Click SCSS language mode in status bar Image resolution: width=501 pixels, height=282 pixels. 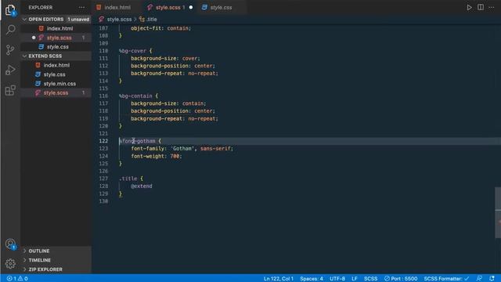(x=370, y=279)
